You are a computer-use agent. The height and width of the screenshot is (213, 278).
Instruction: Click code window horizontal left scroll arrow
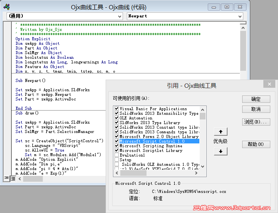pos(20,179)
